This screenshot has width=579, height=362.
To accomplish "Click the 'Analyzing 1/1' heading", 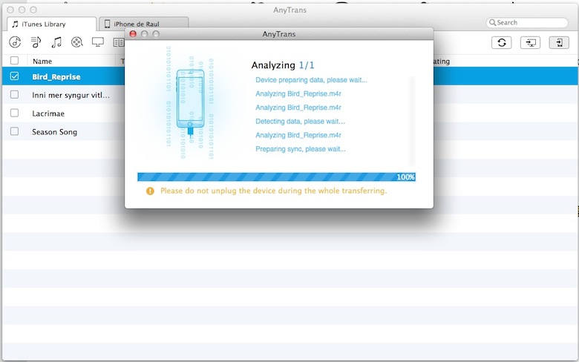I will (x=283, y=65).
